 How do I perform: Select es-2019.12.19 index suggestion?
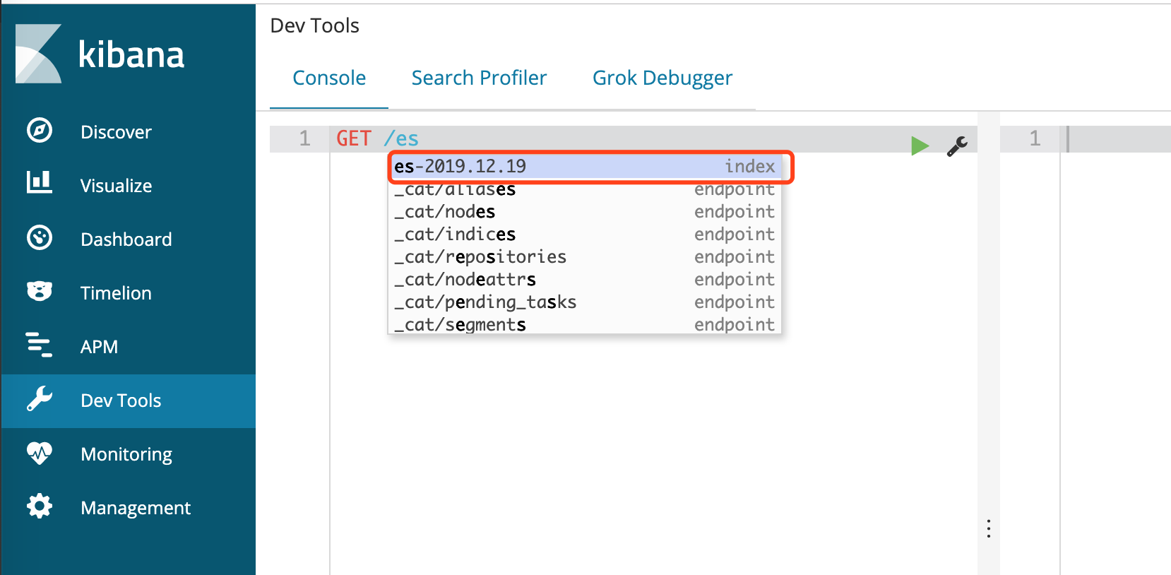pyautogui.click(x=585, y=167)
